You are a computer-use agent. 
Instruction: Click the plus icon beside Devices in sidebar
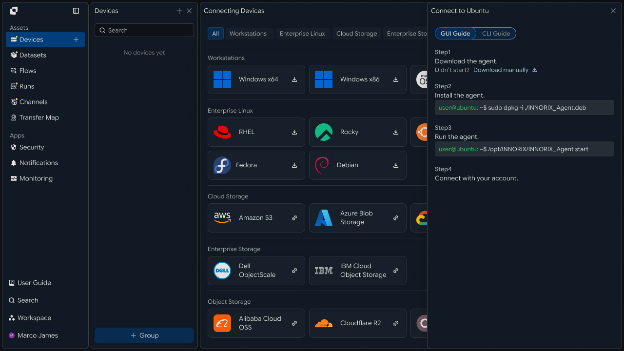(76, 39)
